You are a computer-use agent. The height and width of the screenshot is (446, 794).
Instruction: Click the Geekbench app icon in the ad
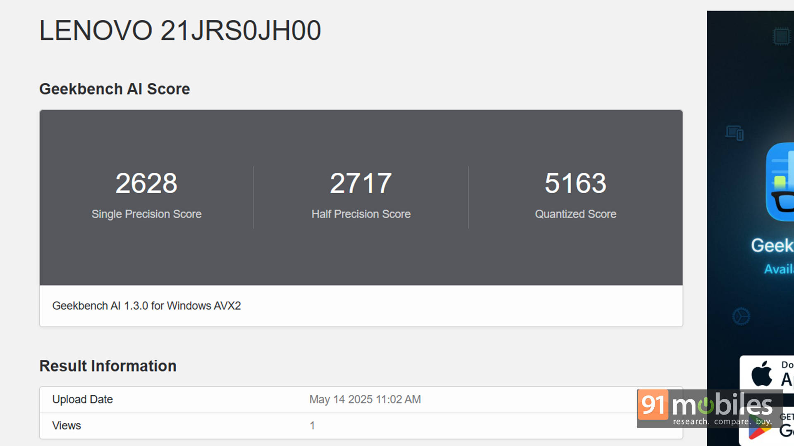click(x=780, y=182)
